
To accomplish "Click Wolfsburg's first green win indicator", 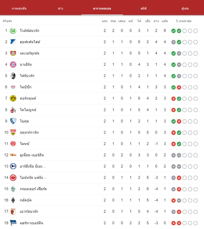I will point(173,31).
